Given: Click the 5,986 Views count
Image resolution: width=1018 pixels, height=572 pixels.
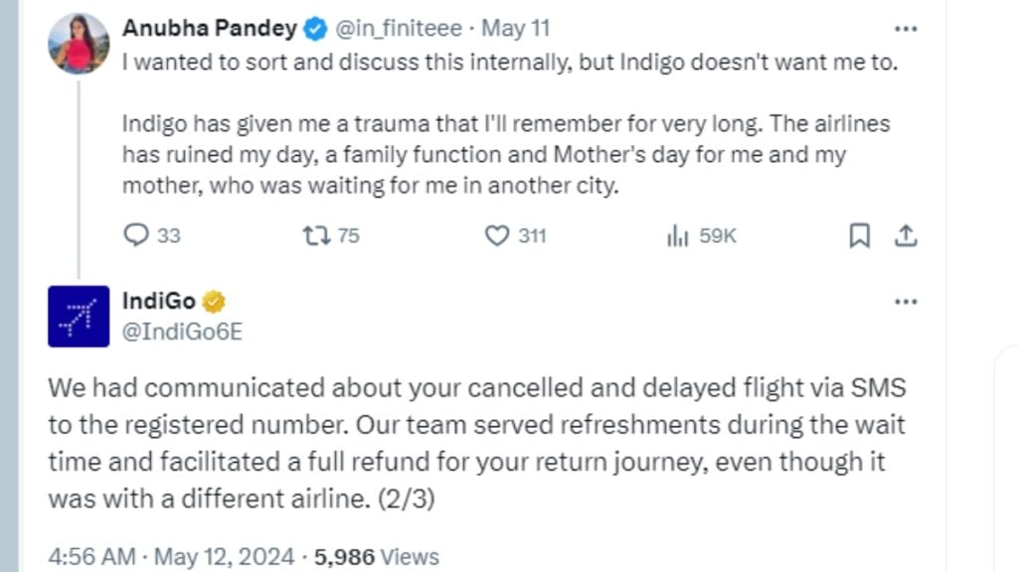Looking at the screenshot, I should coord(376,556).
